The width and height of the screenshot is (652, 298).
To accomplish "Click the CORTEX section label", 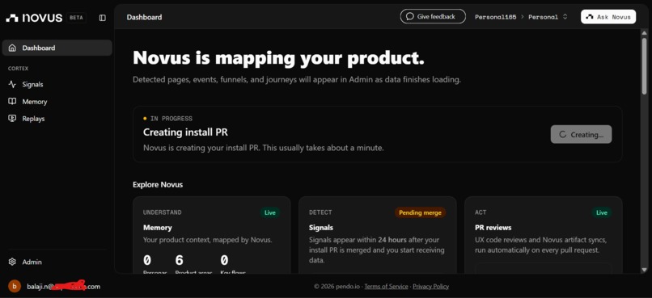I will click(19, 69).
